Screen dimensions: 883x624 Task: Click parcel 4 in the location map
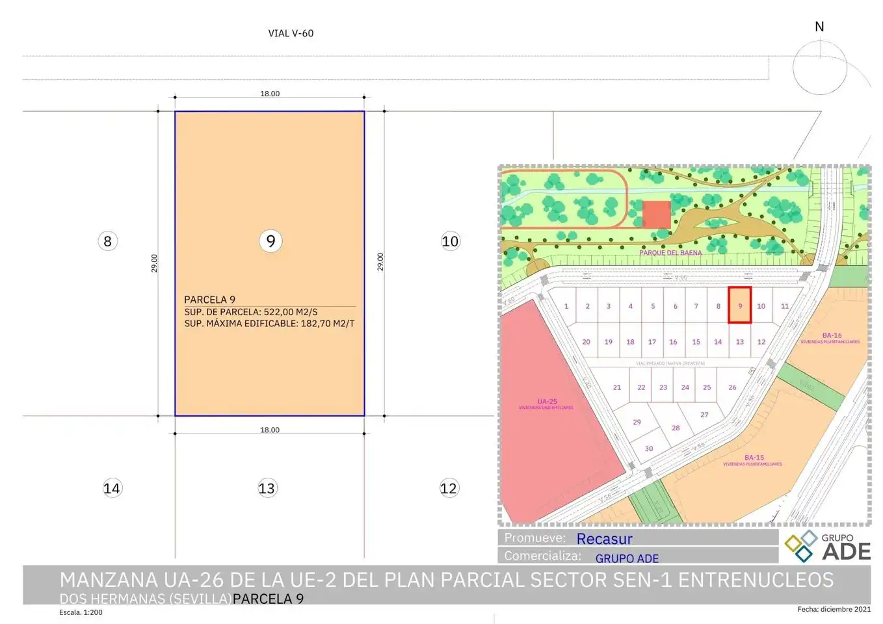pos(630,306)
